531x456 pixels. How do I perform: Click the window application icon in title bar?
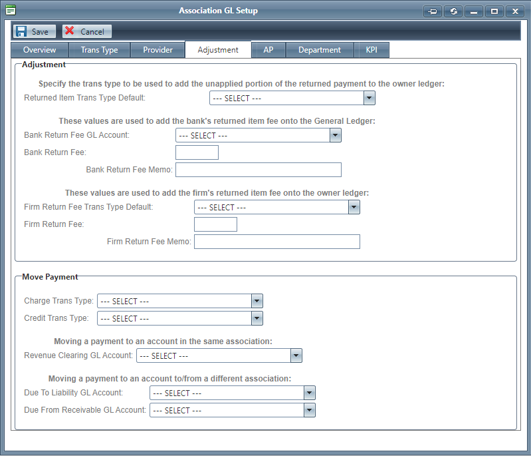11,11
